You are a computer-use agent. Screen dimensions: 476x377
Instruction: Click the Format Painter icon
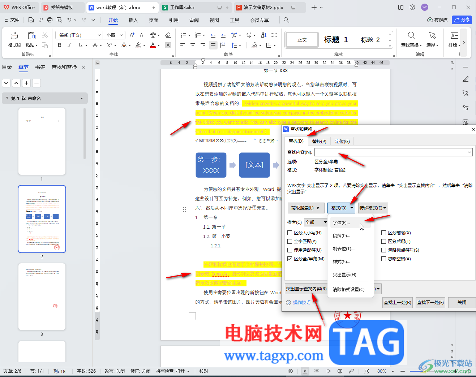point(14,35)
